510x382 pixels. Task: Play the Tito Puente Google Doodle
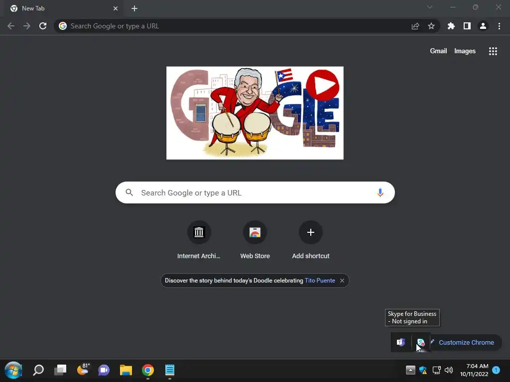(322, 86)
